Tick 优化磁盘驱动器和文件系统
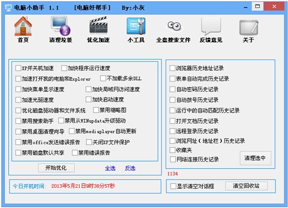The image size is (288, 208). click(18, 110)
